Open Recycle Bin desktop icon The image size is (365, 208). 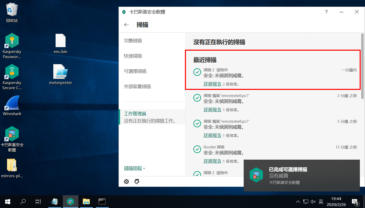[x=12, y=13]
